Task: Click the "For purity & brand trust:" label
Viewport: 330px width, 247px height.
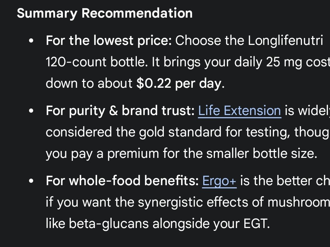Action: (x=120, y=111)
